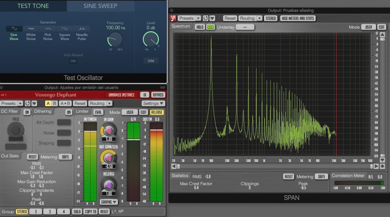The width and height of the screenshot is (390, 217).
Task: Click the undo arrow icon in SPAN toolbar
Action: (206, 18)
